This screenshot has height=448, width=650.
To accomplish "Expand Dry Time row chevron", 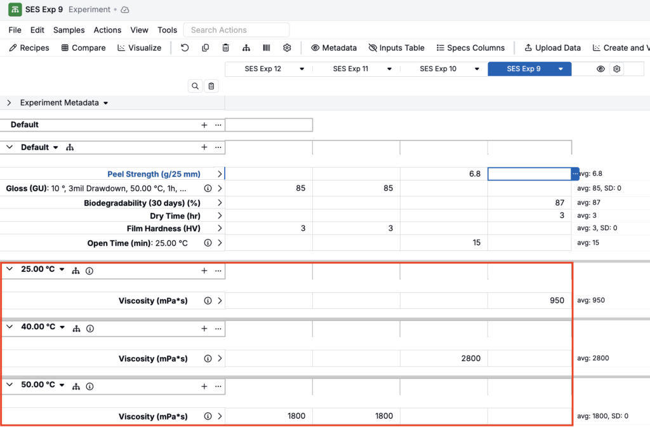I will 220,215.
